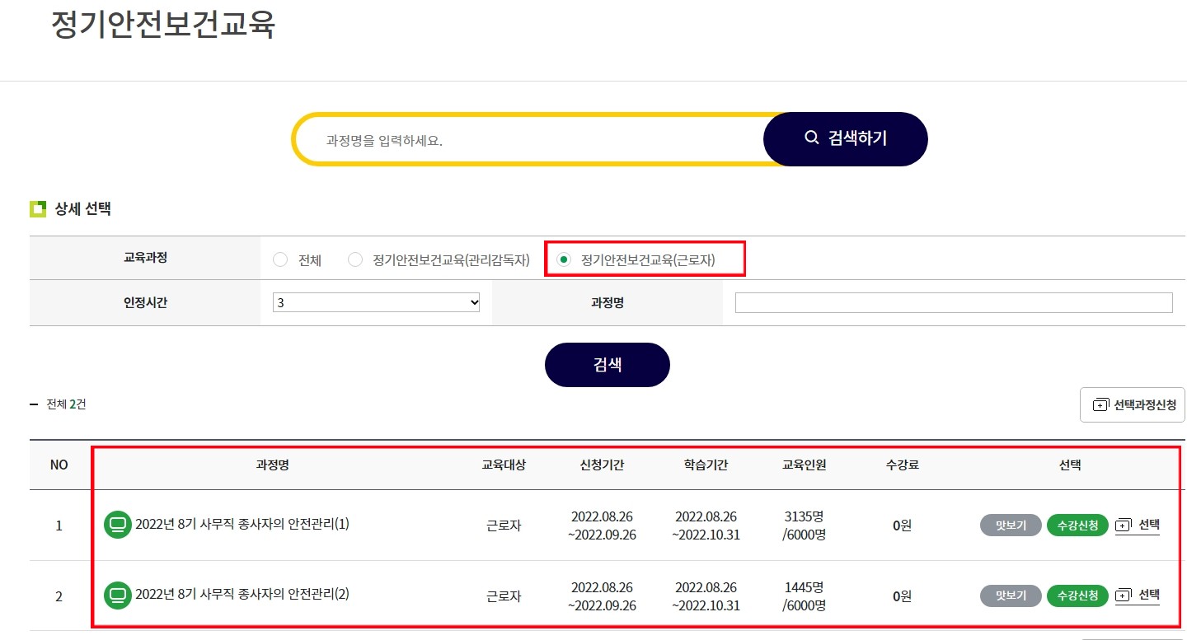
Task: Click 0원 fee in row 2
Action: click(902, 596)
